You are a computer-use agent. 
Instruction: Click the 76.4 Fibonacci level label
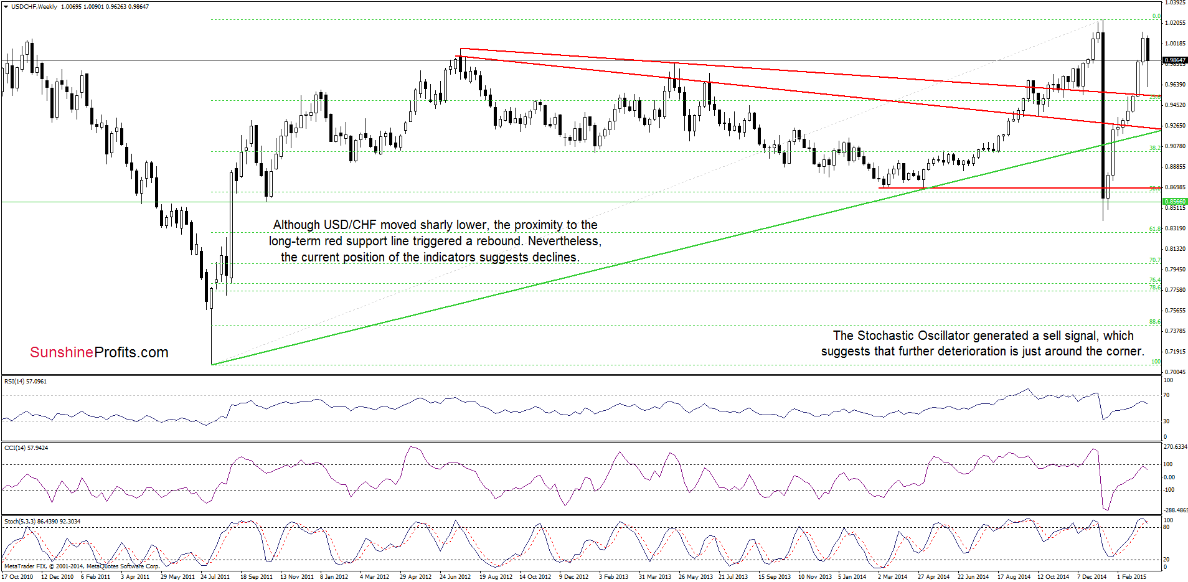1155,280
